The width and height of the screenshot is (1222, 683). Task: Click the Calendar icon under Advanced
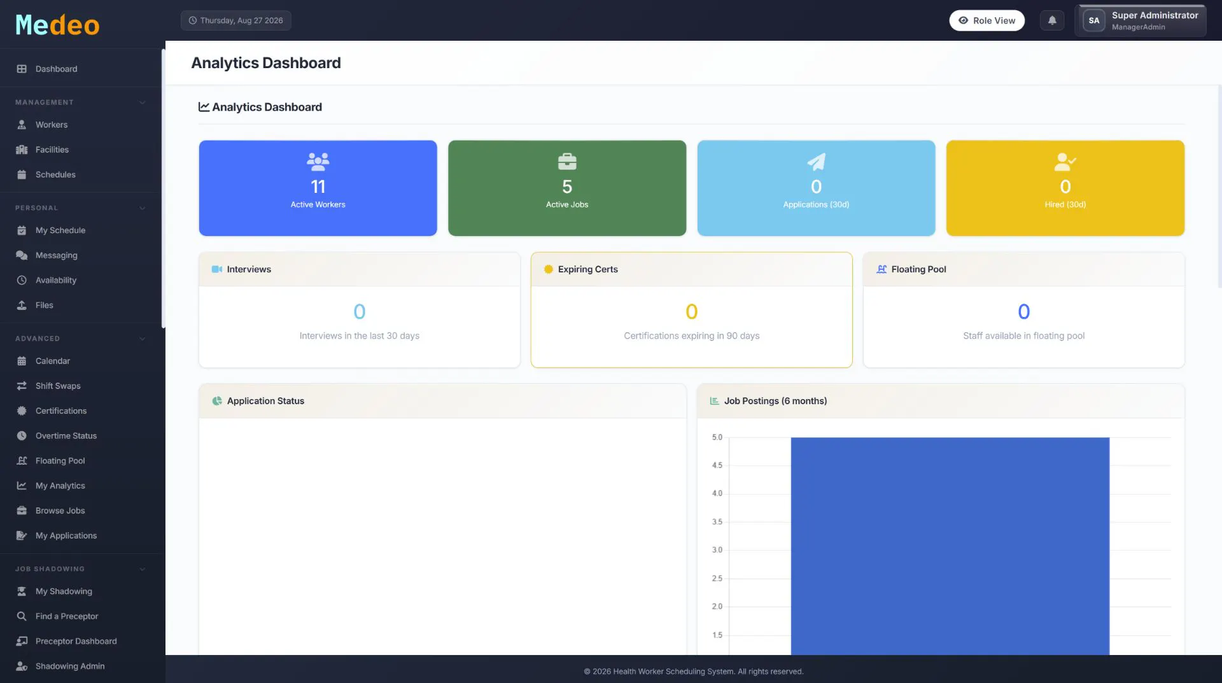[x=22, y=361]
